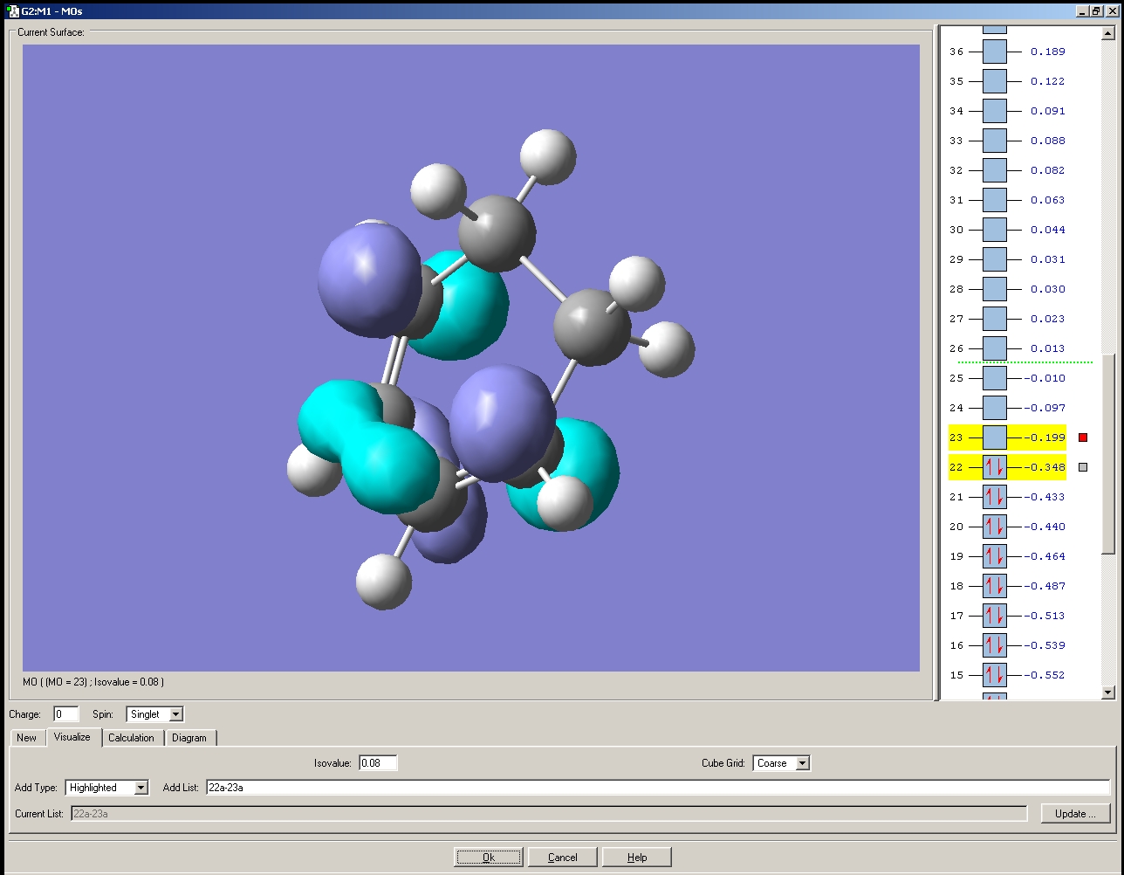Expand the Cube Grid dropdown

click(x=802, y=763)
